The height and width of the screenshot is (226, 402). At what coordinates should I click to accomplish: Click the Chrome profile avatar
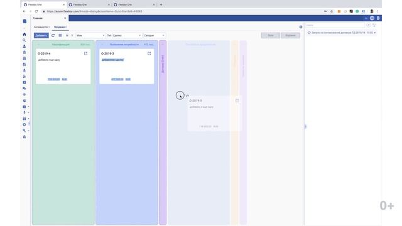[x=372, y=11]
